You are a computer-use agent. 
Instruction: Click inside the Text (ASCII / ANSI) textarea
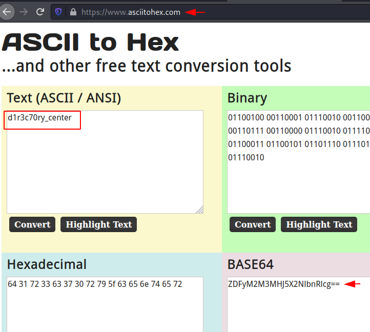click(x=105, y=162)
